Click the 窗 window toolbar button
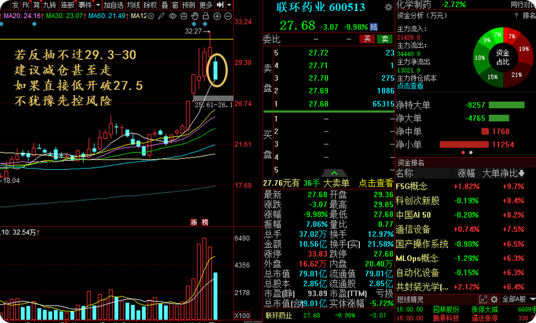Image resolution: width=536 pixels, height=323 pixels. [x=175, y=5]
